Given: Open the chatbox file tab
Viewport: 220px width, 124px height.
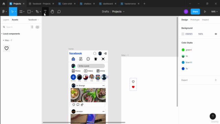Looking at the screenshot, I should (87, 4).
